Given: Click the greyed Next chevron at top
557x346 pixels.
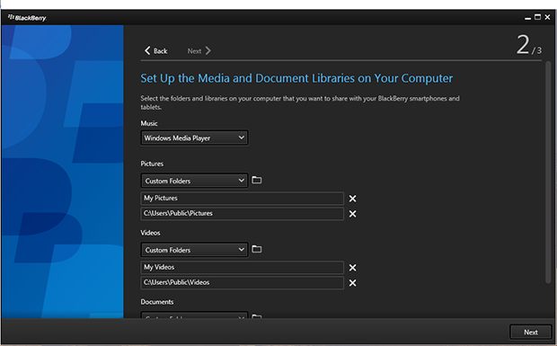Looking at the screenshot, I should click(208, 51).
